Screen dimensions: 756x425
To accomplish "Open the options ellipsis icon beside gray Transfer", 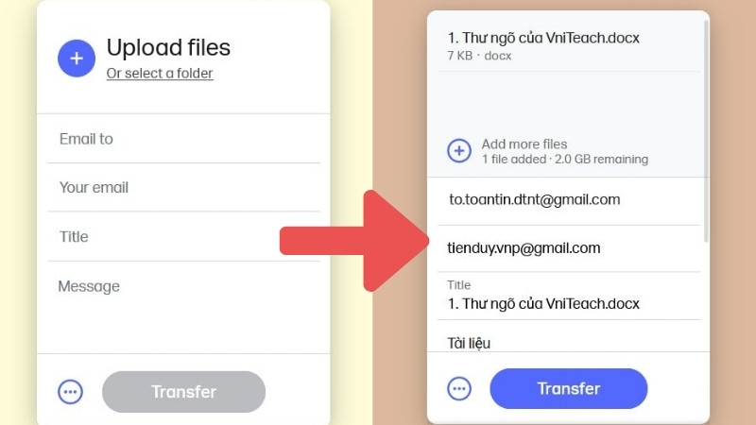I will click(x=70, y=392).
